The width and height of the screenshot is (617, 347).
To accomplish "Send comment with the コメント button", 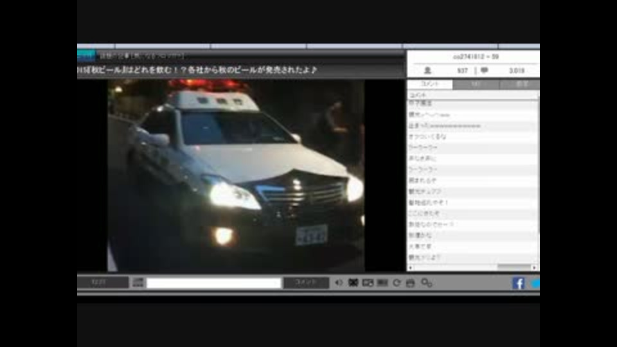I will coord(306,283).
